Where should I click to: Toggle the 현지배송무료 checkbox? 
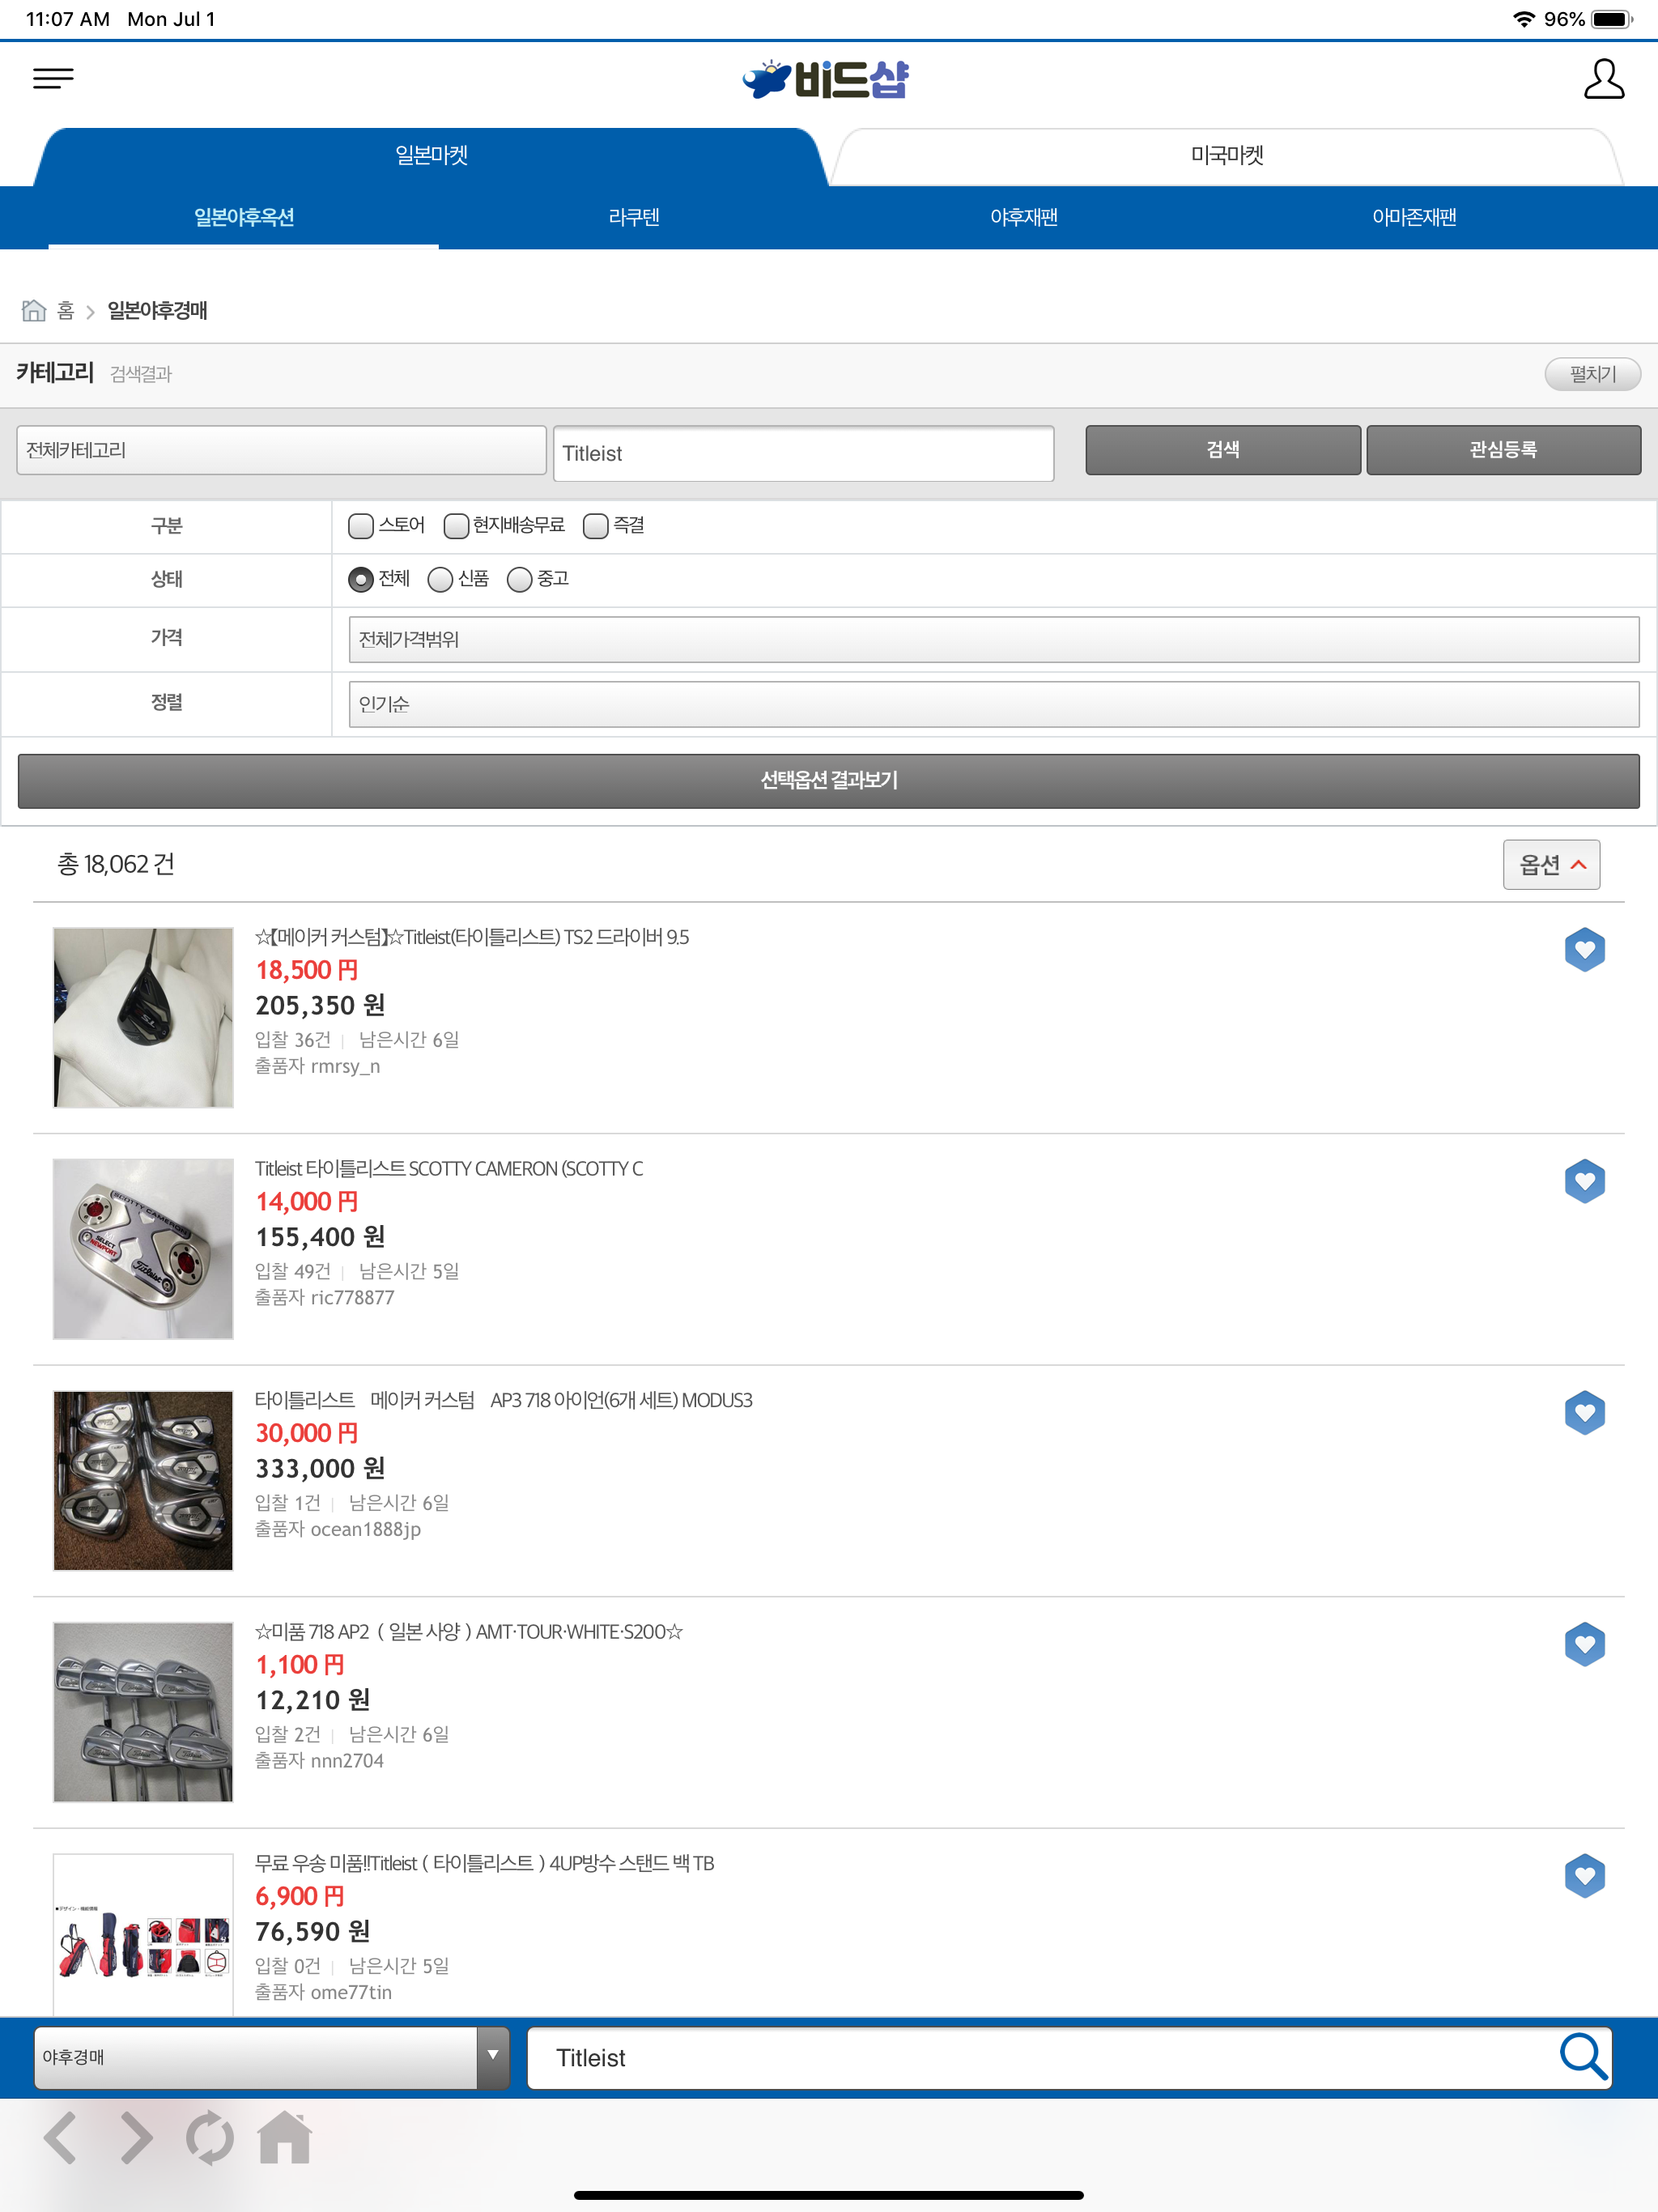[x=456, y=526]
